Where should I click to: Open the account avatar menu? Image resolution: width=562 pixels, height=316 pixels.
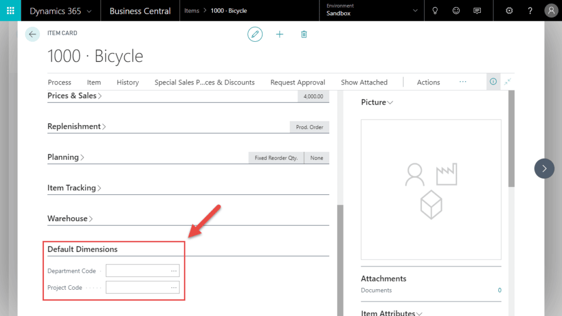pos(551,10)
